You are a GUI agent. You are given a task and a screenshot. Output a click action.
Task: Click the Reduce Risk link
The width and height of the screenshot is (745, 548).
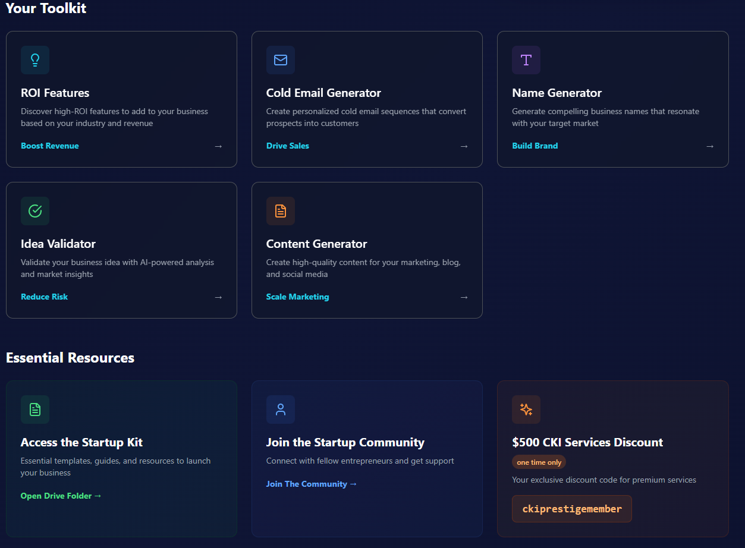coord(44,297)
